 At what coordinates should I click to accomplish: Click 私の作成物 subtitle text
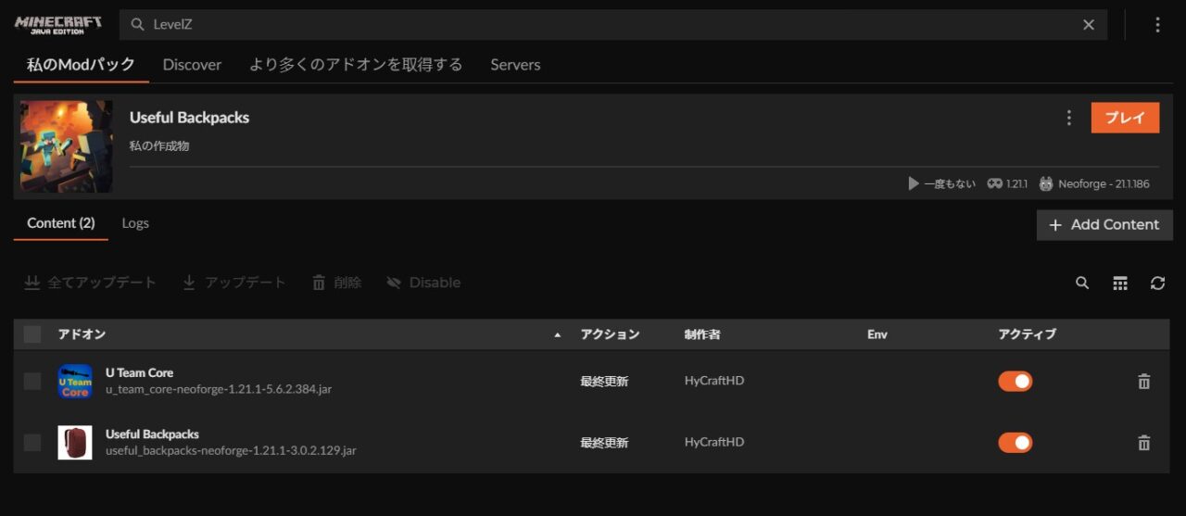[159, 145]
